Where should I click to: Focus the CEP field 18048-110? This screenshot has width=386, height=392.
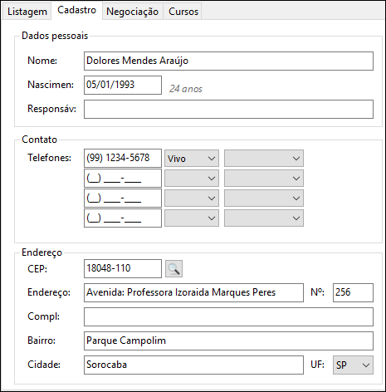point(123,268)
